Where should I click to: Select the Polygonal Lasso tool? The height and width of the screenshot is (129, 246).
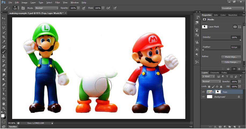pos(3,28)
